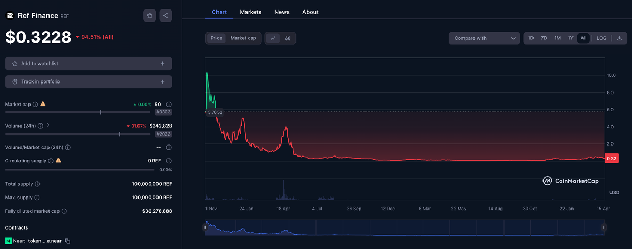632x249 pixels.
Task: Toggle the LOG scale button
Action: click(x=601, y=38)
